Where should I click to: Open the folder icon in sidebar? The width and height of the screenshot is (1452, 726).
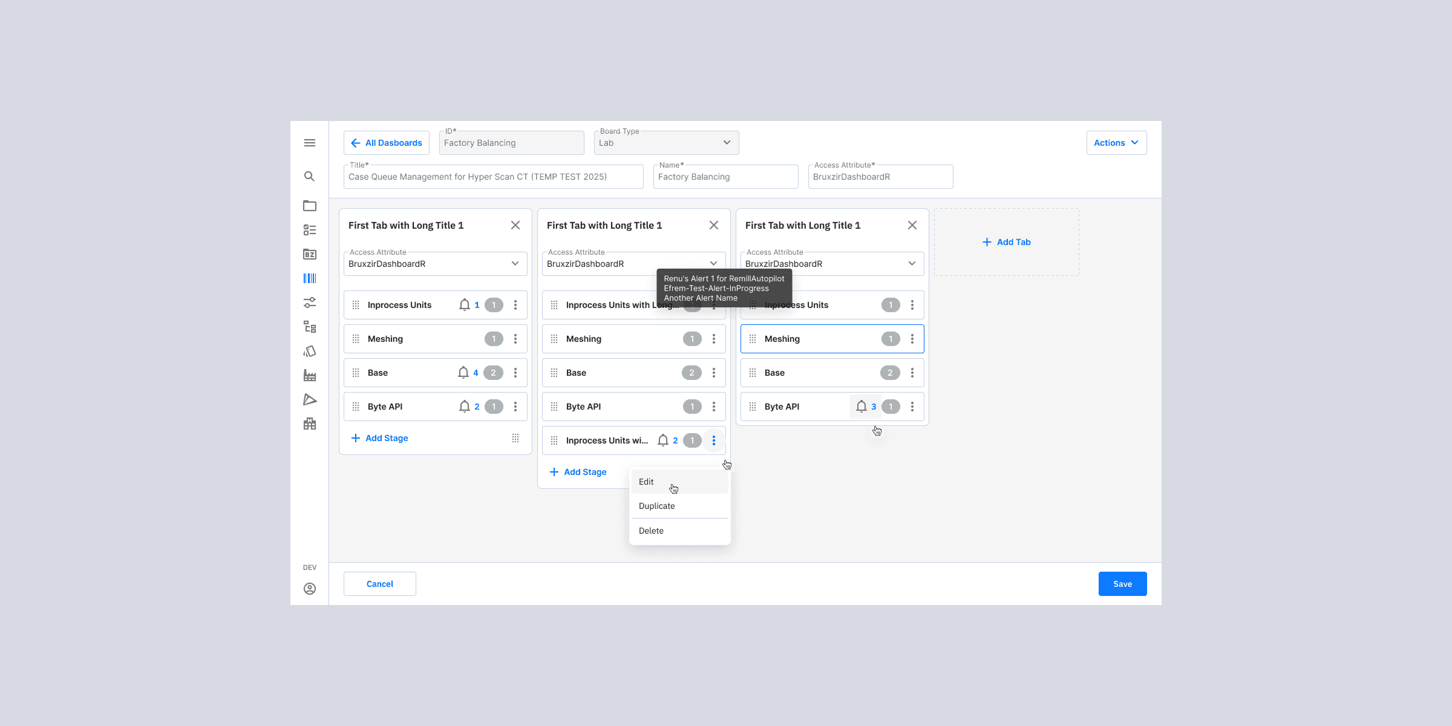[309, 206]
